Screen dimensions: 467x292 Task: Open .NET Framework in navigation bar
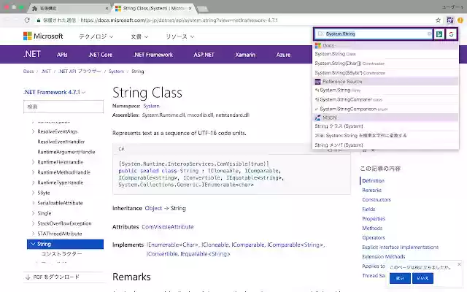tap(153, 55)
